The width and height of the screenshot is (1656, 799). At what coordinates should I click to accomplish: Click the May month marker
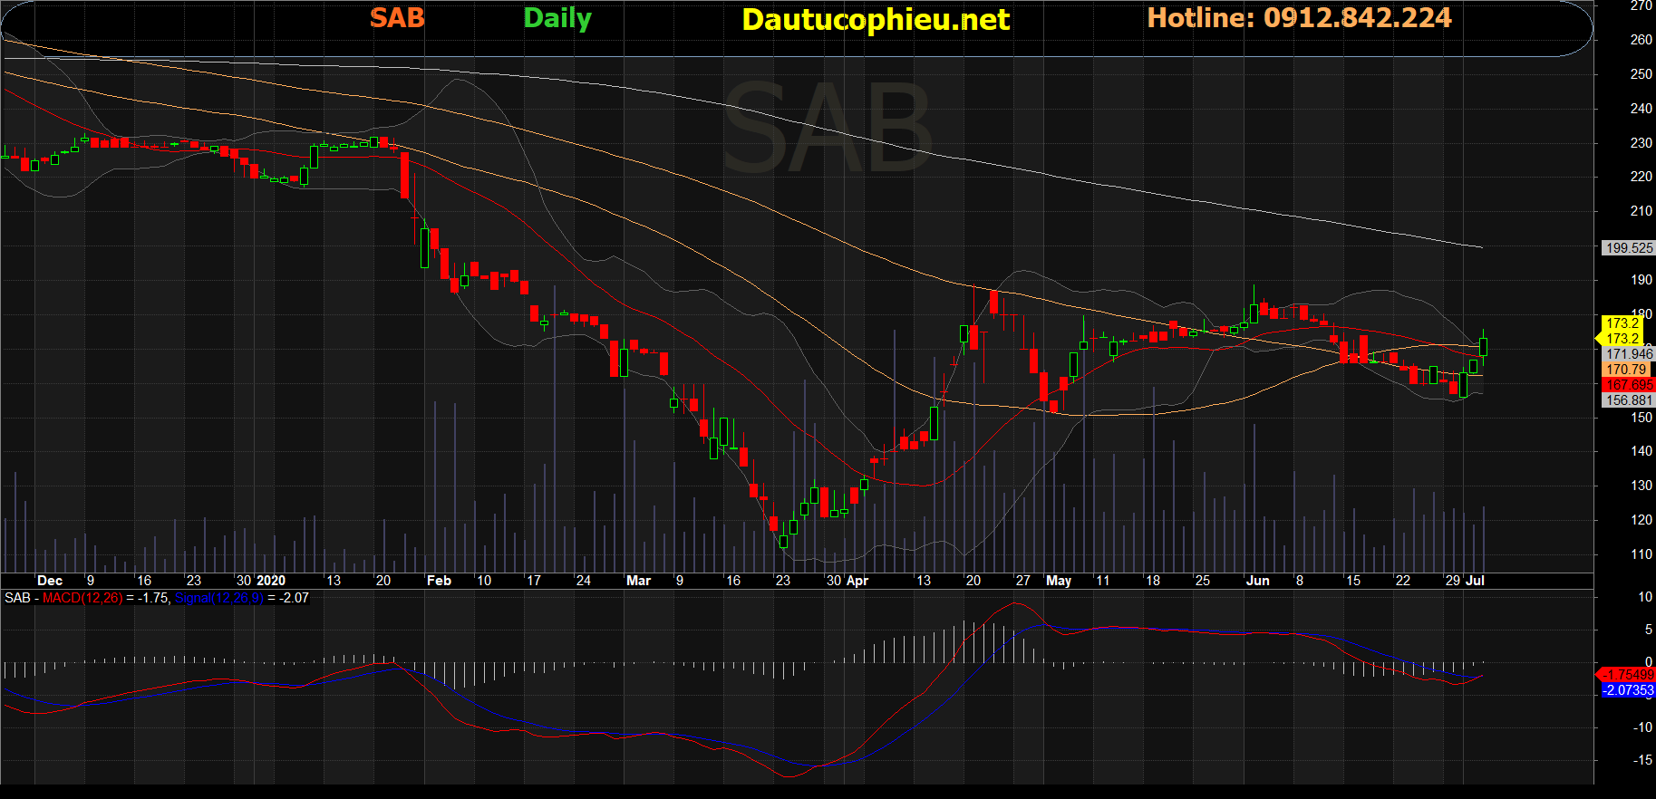[1058, 581]
